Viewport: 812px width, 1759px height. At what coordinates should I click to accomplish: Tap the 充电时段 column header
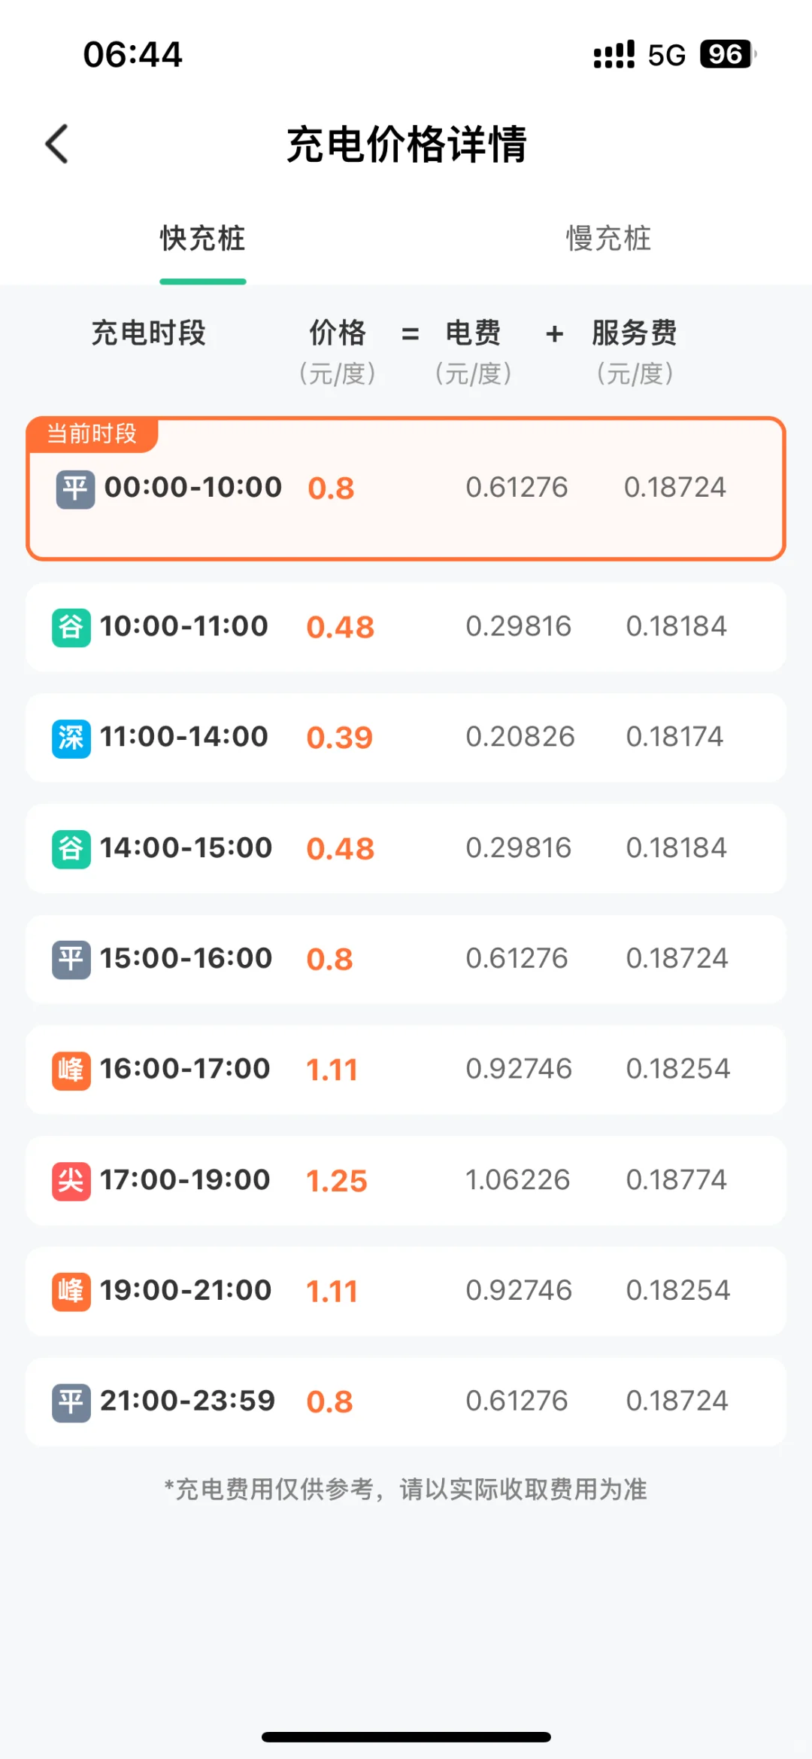149,333
